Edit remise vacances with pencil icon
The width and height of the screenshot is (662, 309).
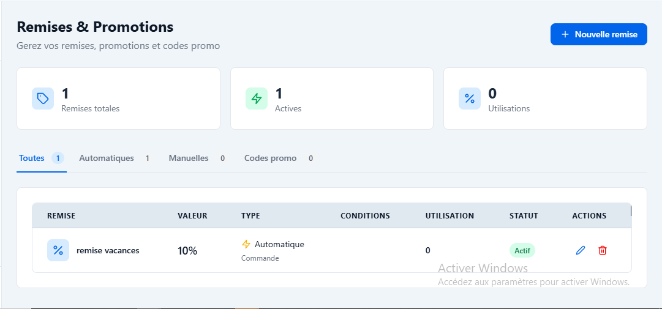click(581, 250)
